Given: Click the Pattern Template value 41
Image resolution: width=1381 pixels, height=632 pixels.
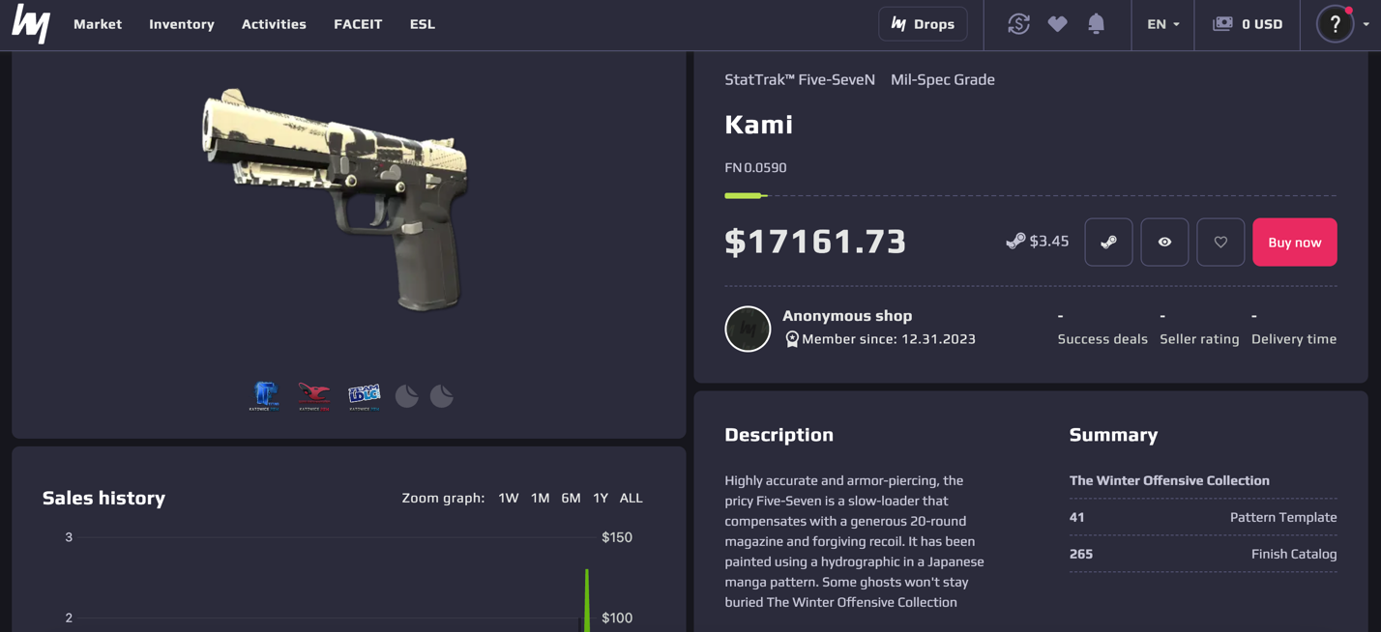Looking at the screenshot, I should click(x=1076, y=517).
